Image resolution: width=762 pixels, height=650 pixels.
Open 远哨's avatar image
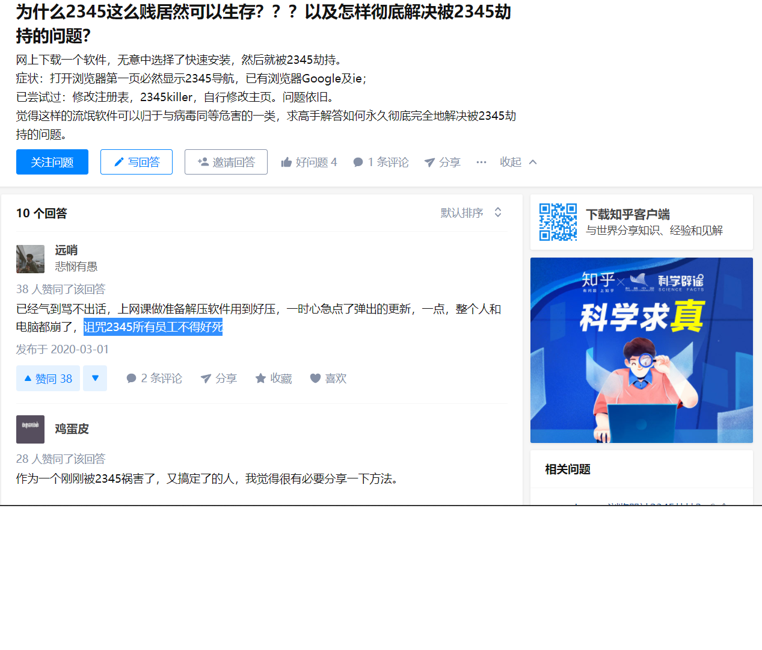(30, 259)
